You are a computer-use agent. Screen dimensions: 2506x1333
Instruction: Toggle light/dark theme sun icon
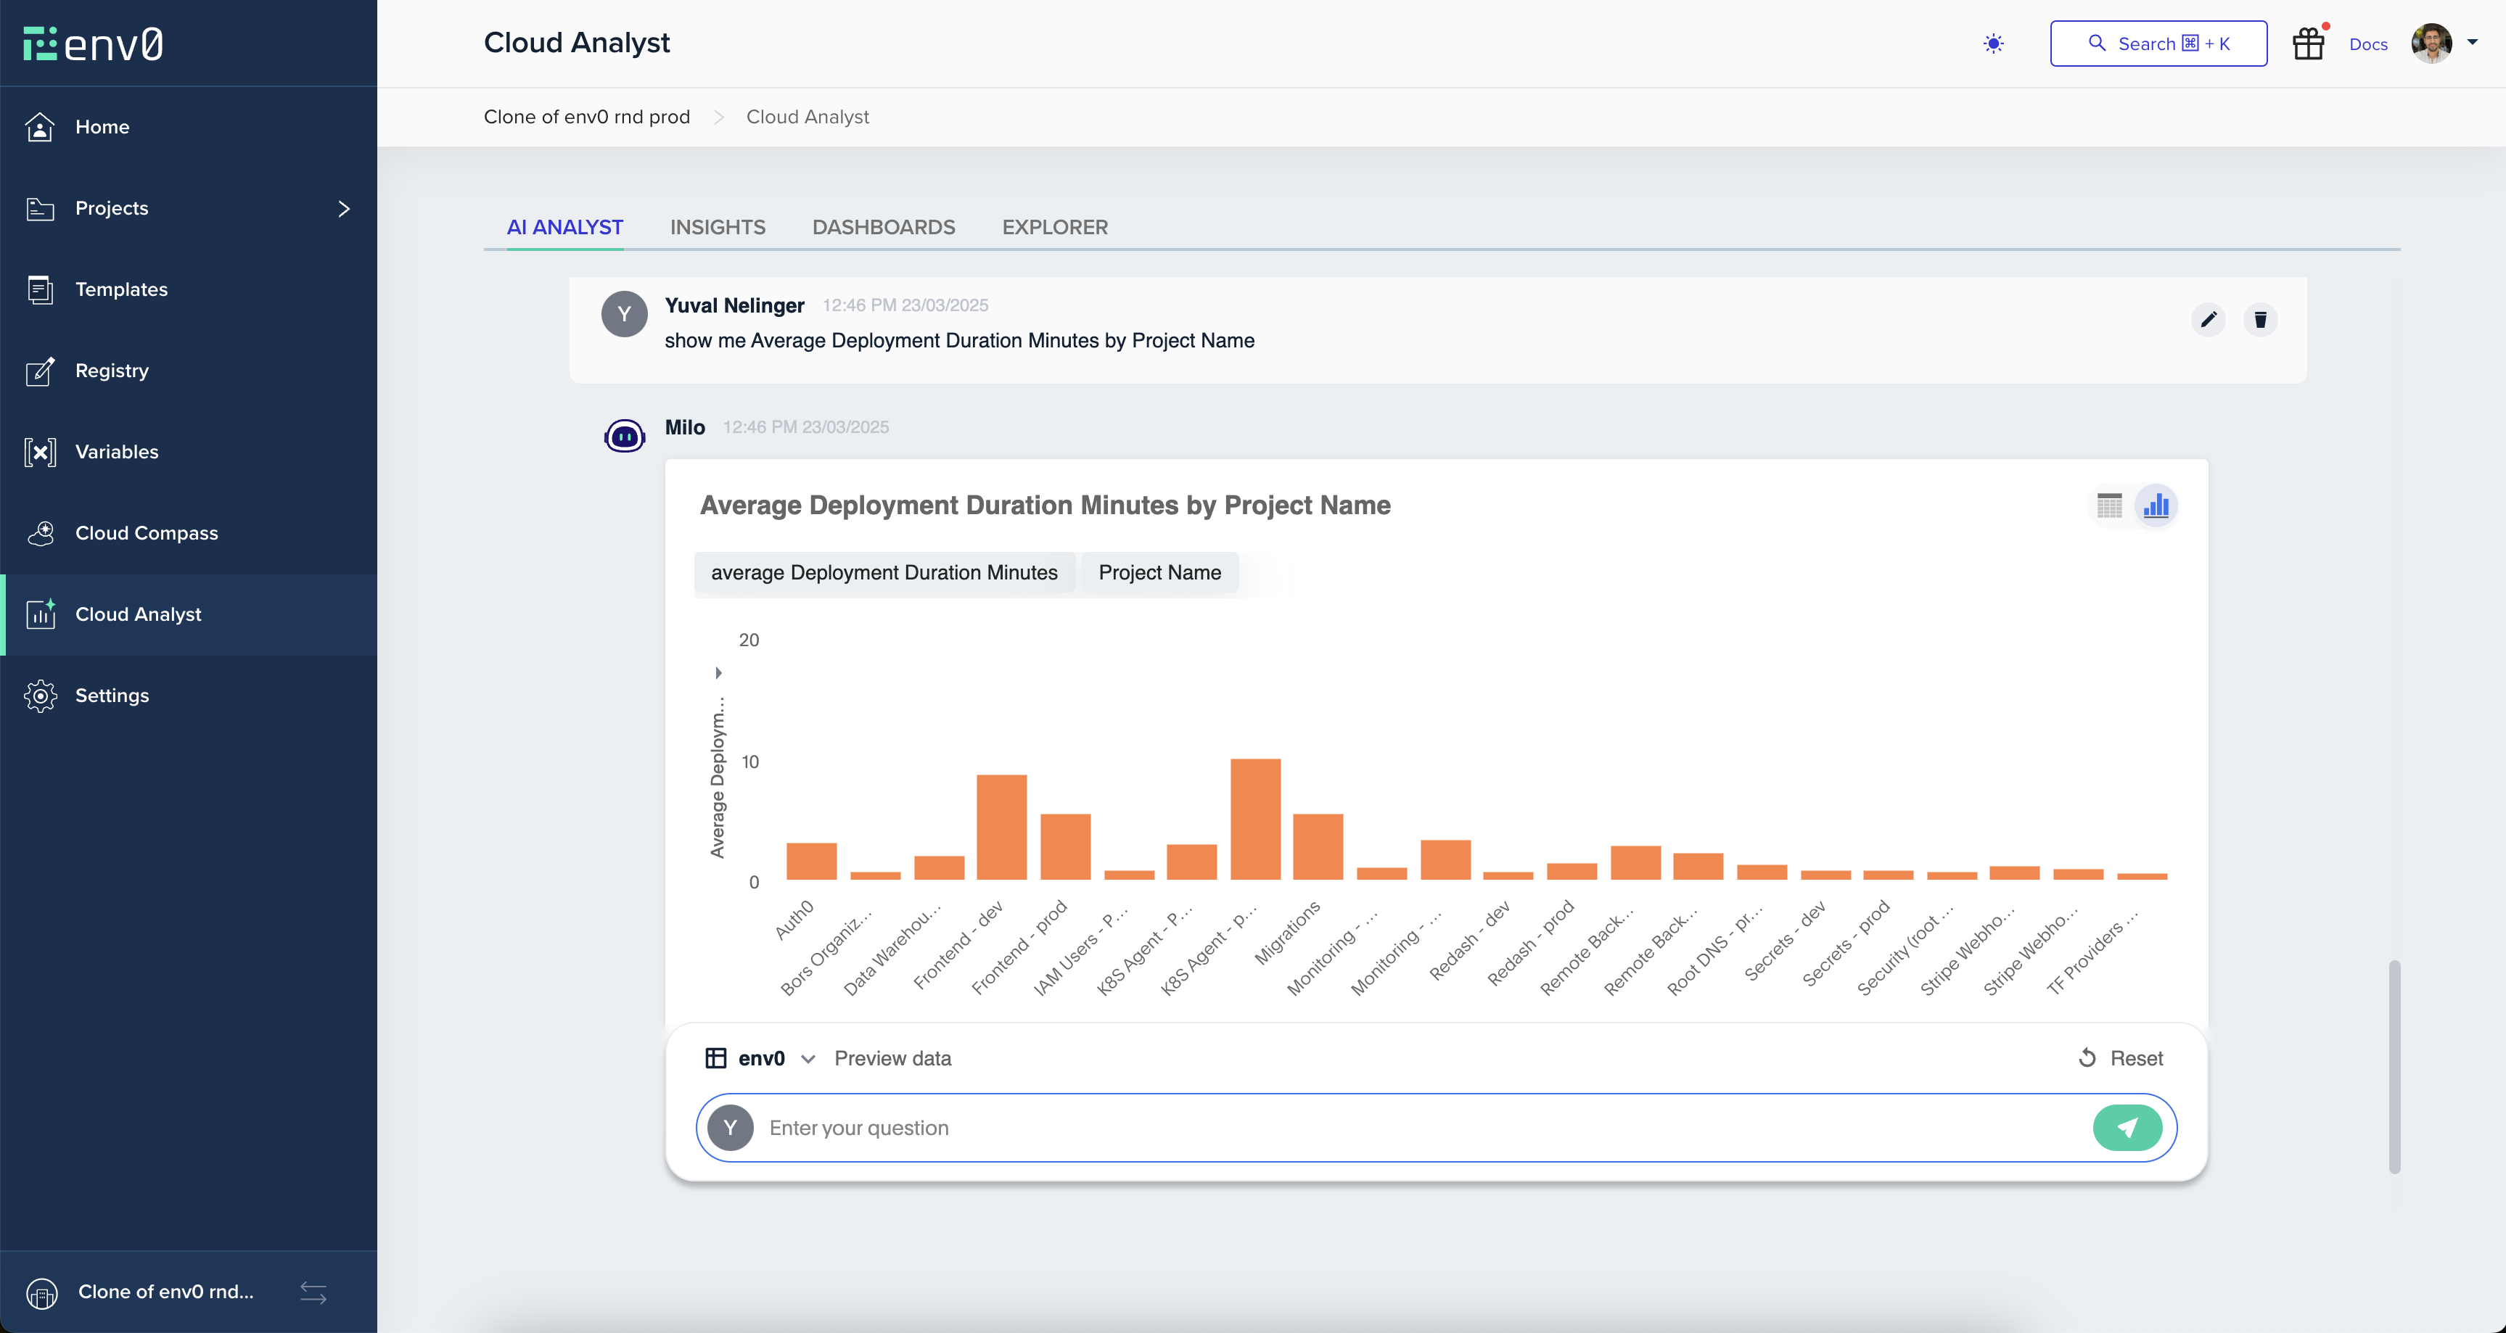(1993, 44)
